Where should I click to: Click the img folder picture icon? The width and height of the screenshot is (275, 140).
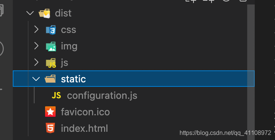click(x=51, y=46)
